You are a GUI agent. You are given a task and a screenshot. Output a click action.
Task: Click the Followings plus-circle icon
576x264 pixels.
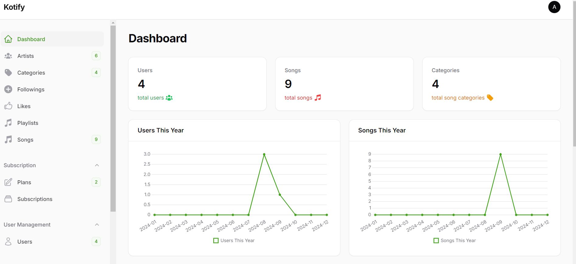[8, 89]
